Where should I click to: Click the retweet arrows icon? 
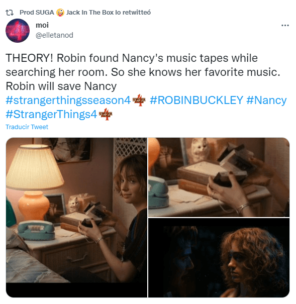tap(10, 13)
